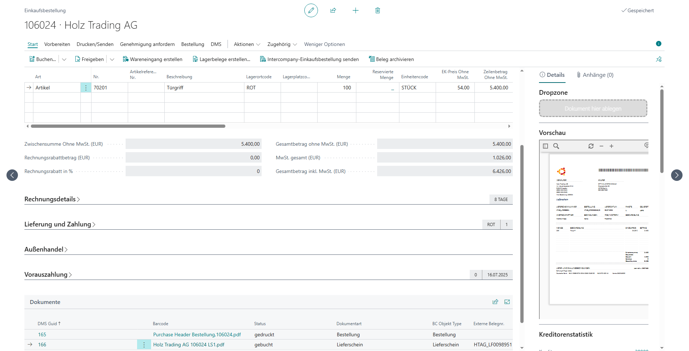Expand the Außenhandel section
The width and height of the screenshot is (689, 351).
click(x=46, y=249)
